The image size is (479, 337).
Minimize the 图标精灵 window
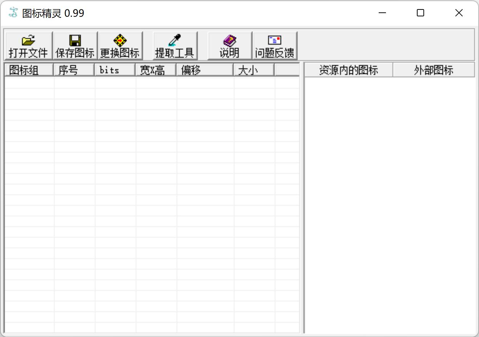(x=382, y=13)
